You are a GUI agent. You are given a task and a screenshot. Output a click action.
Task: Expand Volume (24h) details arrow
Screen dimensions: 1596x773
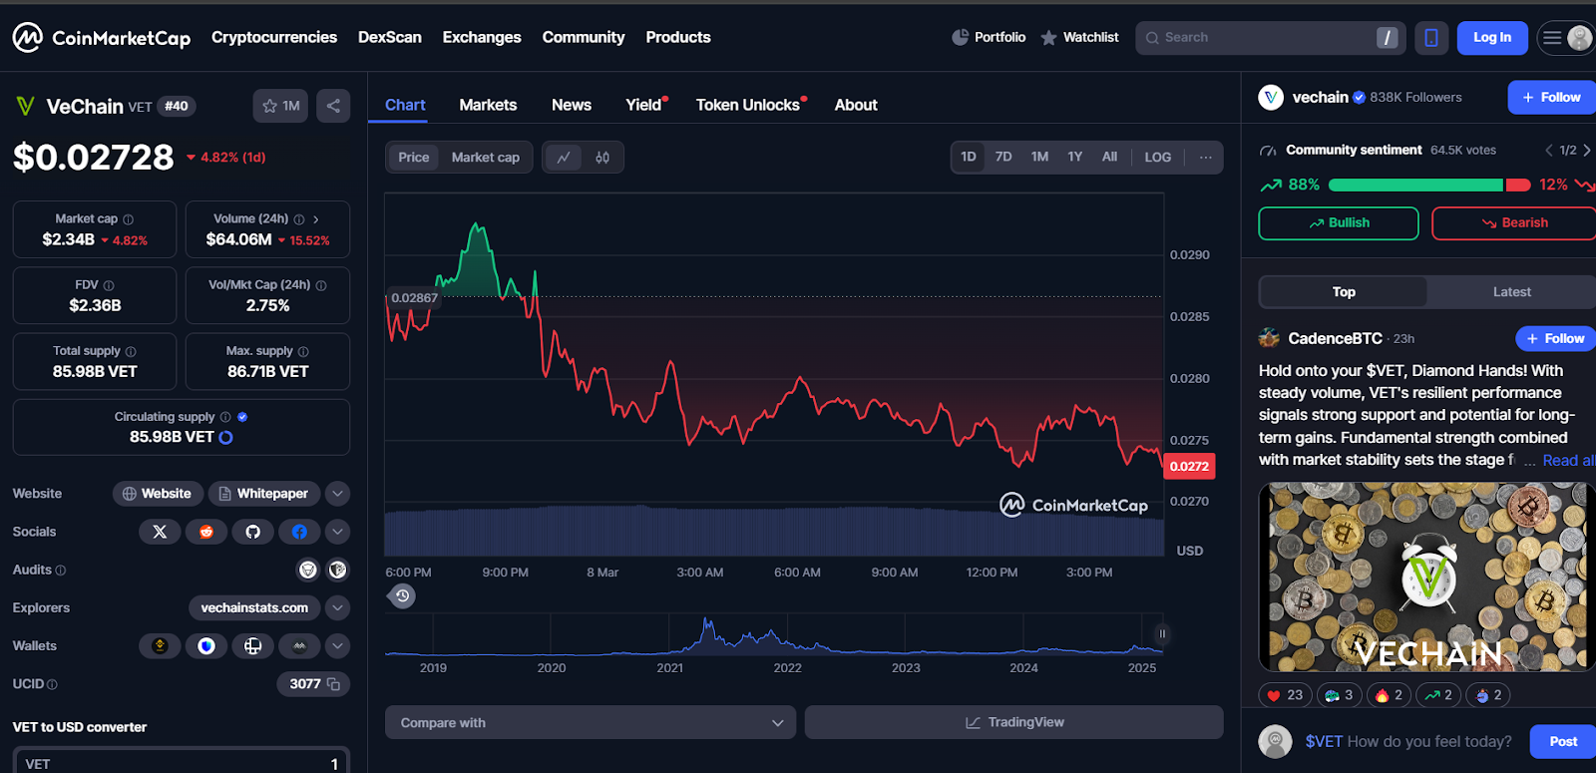coord(316,219)
